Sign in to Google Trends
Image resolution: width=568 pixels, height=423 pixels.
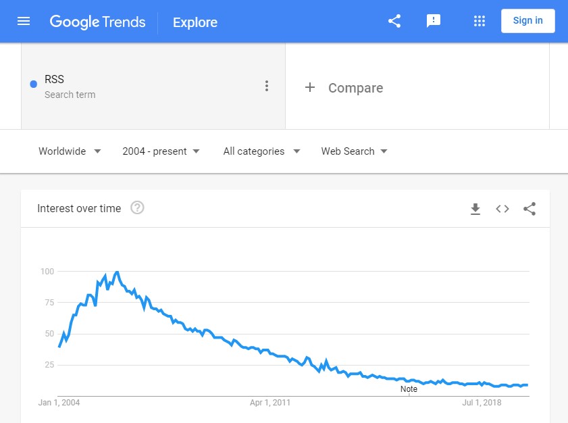[527, 20]
